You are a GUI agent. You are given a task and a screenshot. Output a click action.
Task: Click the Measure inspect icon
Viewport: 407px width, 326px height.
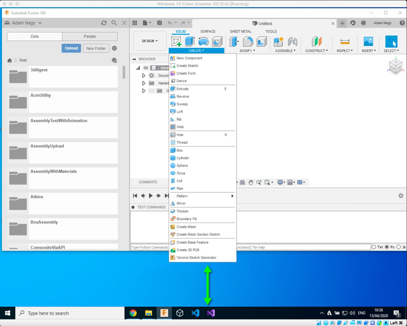(x=345, y=42)
